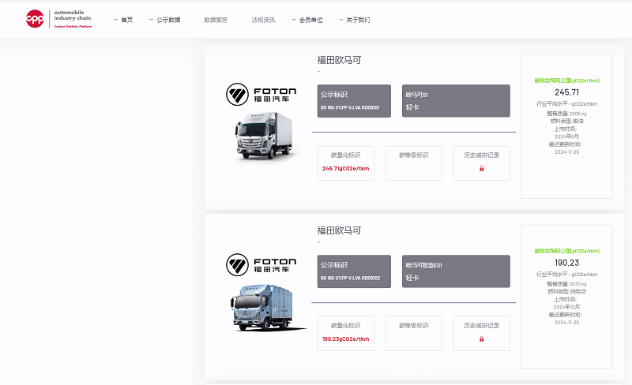
Task: Click the emissions summary panel showing 190.23
Action: (x=566, y=296)
